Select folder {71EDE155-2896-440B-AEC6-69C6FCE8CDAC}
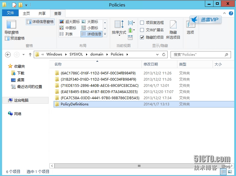 (x=99, y=86)
